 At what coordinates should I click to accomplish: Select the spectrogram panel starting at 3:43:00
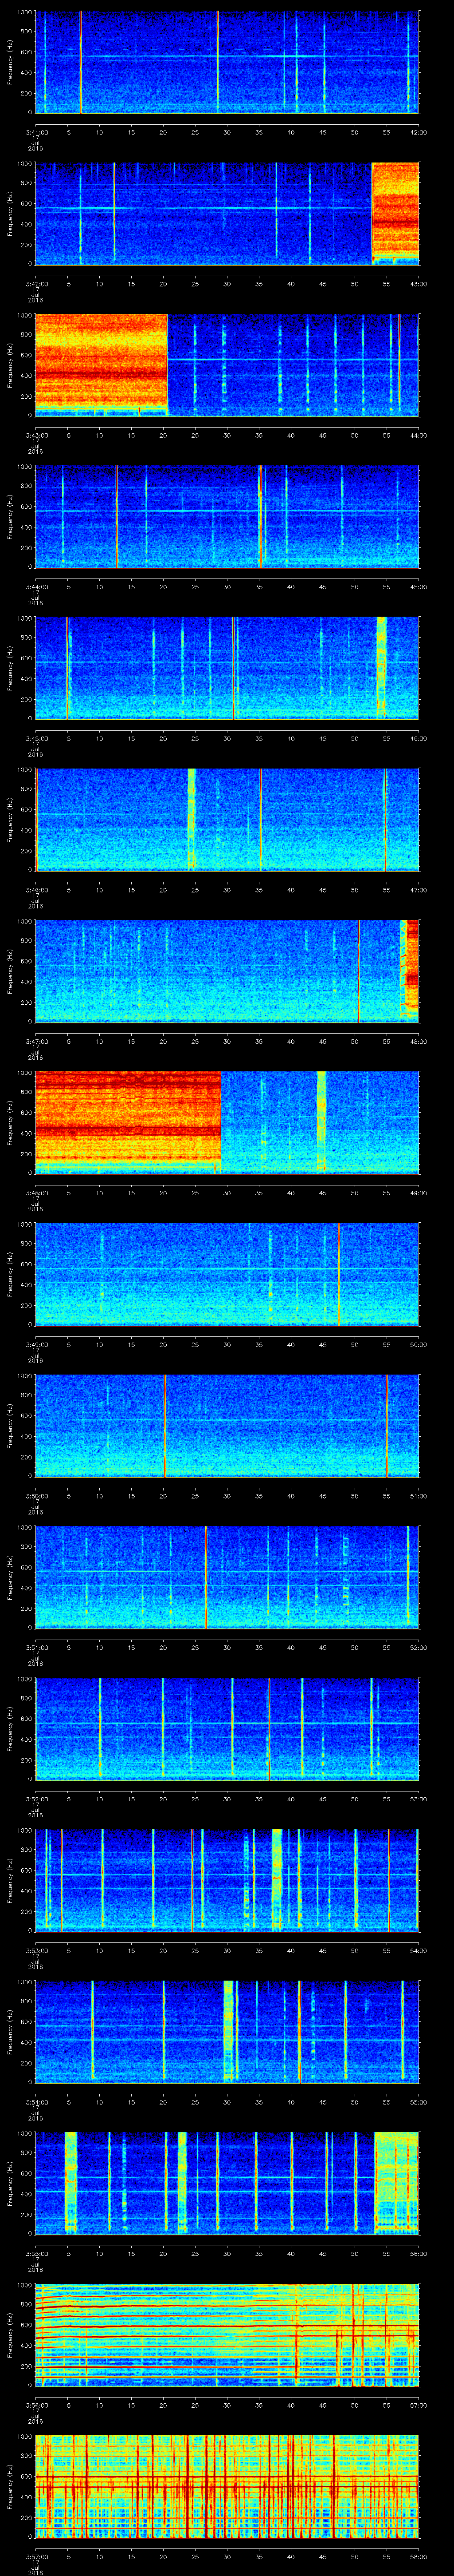227,365
